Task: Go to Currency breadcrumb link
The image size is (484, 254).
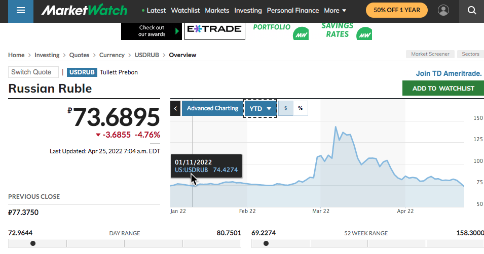Action: [111, 55]
